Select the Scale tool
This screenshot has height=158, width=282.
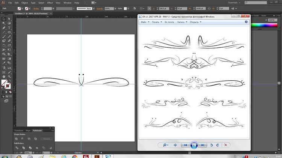[9, 45]
